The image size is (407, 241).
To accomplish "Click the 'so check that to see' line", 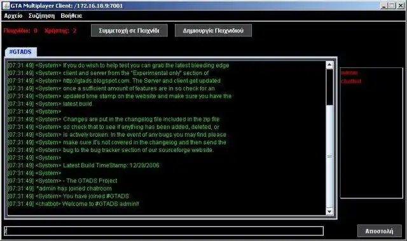I will (113, 127).
